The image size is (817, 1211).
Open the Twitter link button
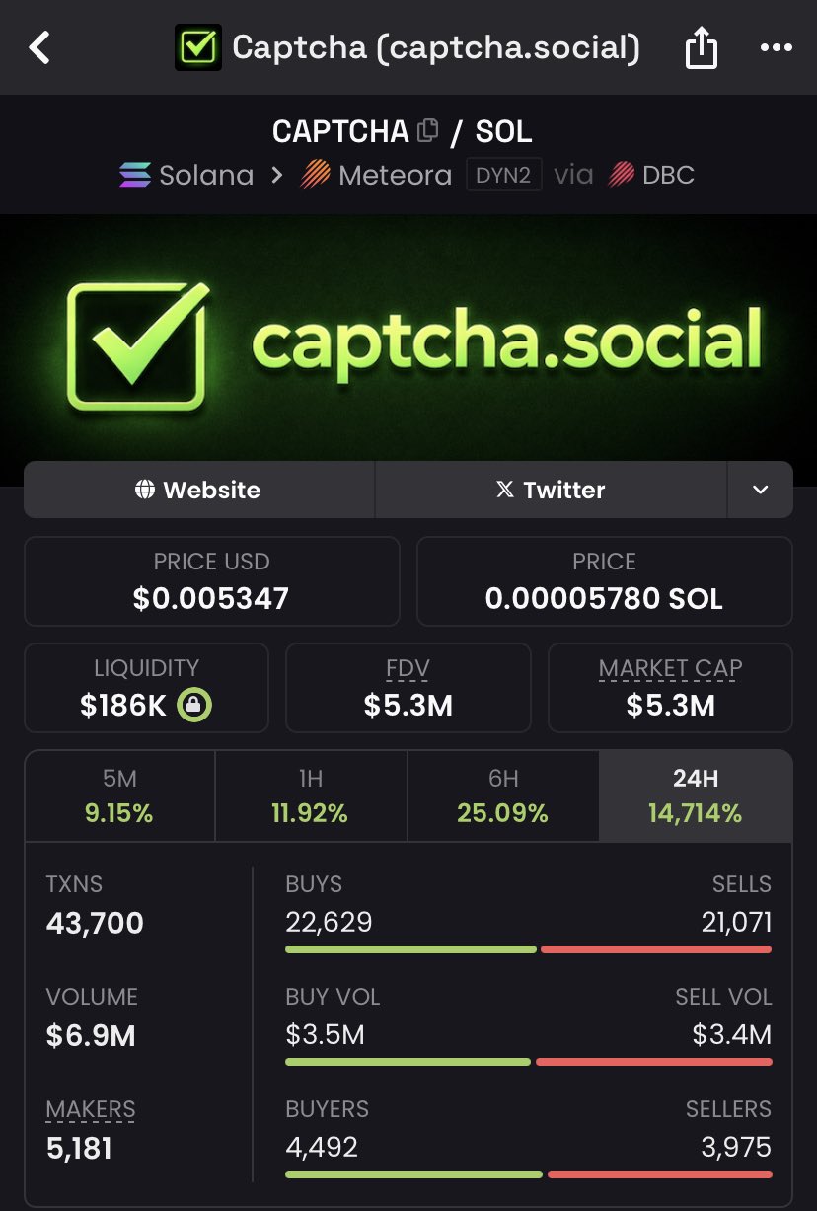(x=551, y=490)
